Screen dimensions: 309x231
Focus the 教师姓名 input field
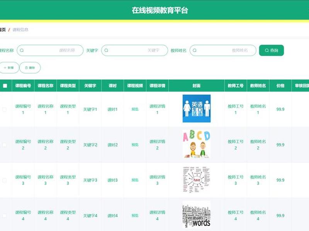coord(223,50)
